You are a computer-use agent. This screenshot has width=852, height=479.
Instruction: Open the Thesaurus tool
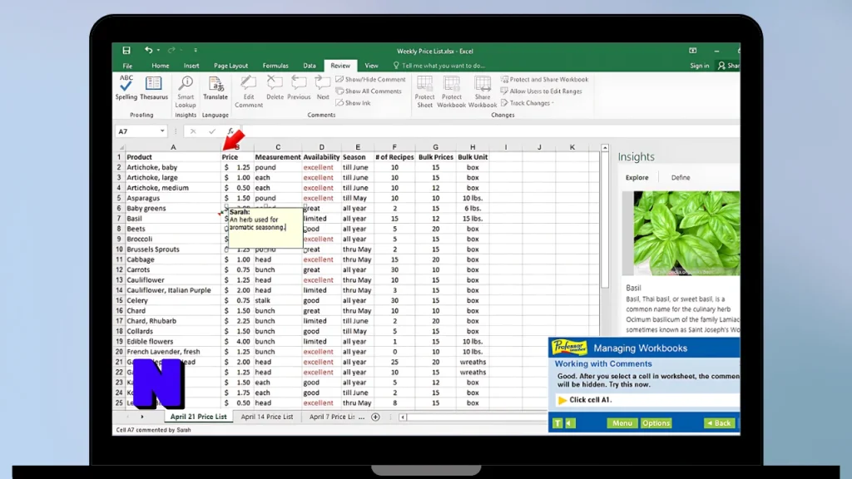pos(154,87)
